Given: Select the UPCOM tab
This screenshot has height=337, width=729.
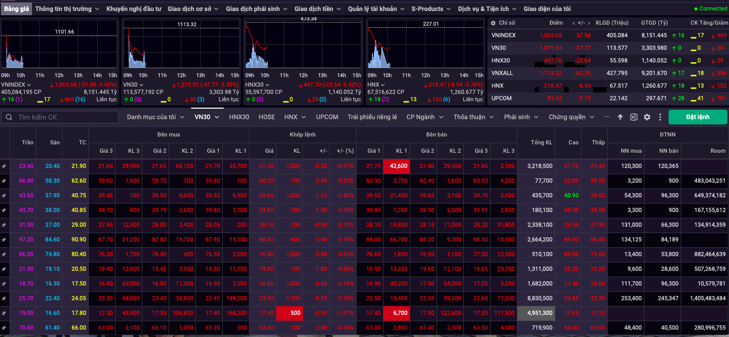Looking at the screenshot, I should [327, 117].
